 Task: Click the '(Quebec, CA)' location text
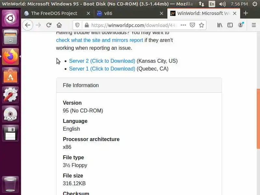[152, 69]
